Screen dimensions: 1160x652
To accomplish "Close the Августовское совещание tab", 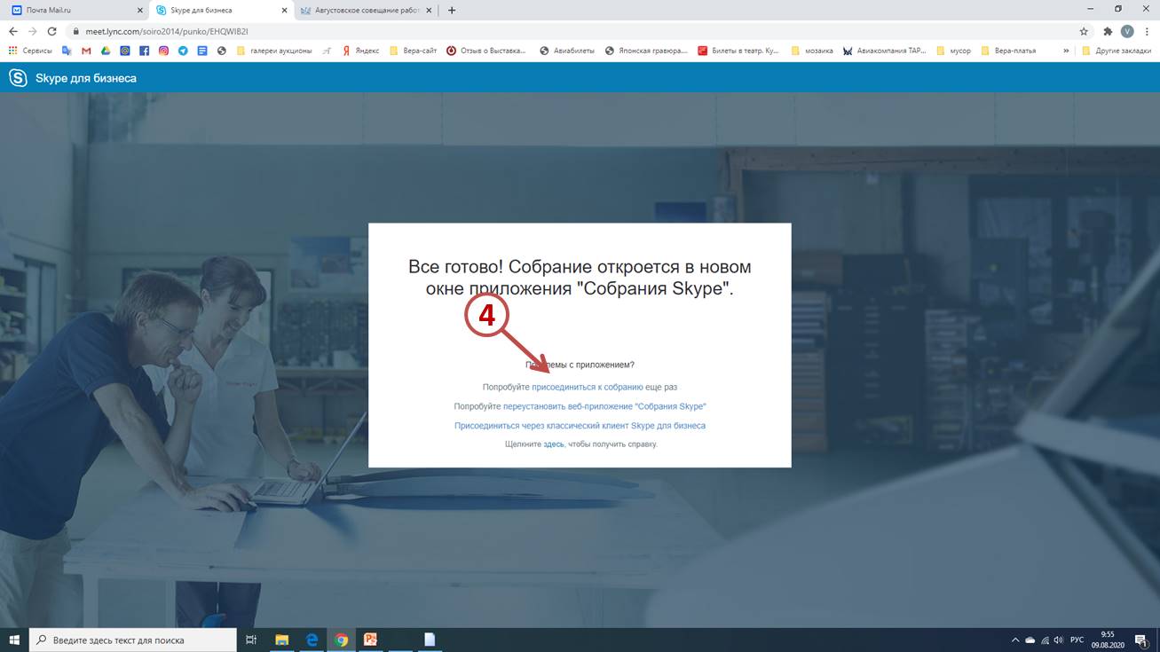I will (430, 11).
